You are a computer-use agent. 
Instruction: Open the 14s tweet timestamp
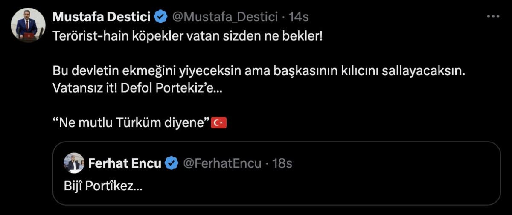[298, 17]
